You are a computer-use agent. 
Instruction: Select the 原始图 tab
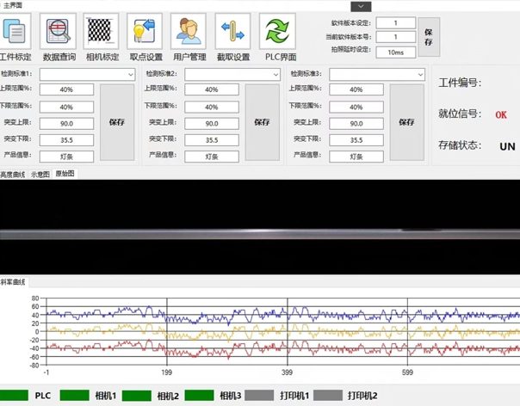[65, 174]
